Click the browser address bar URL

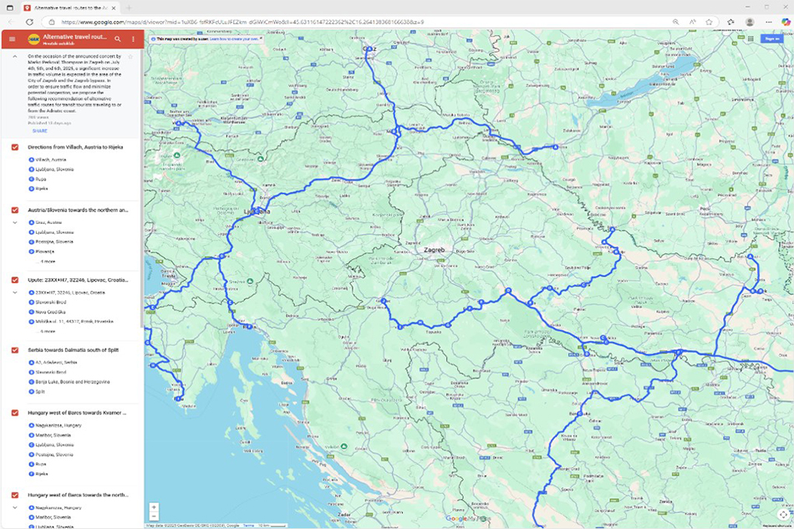click(x=242, y=22)
